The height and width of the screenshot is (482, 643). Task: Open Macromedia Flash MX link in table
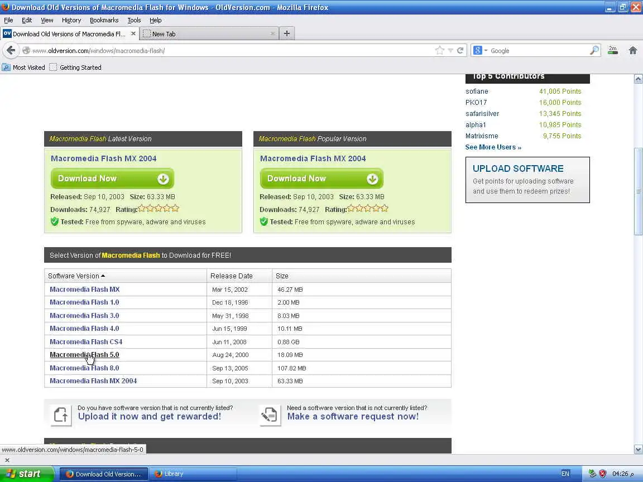point(84,290)
